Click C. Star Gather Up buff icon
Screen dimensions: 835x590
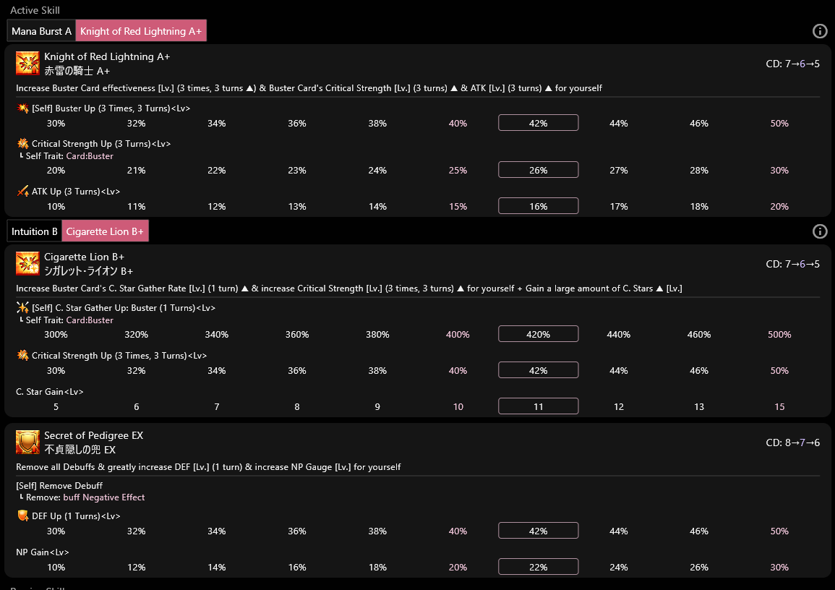(x=22, y=308)
